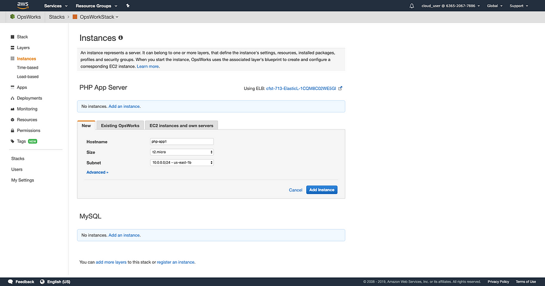Screen dimensions: 545x286
Task: Click the pin star icon in header
Action: click(x=128, y=5)
